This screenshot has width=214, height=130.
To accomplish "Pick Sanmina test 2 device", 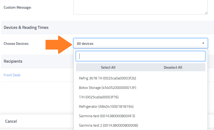I will point(108,125).
